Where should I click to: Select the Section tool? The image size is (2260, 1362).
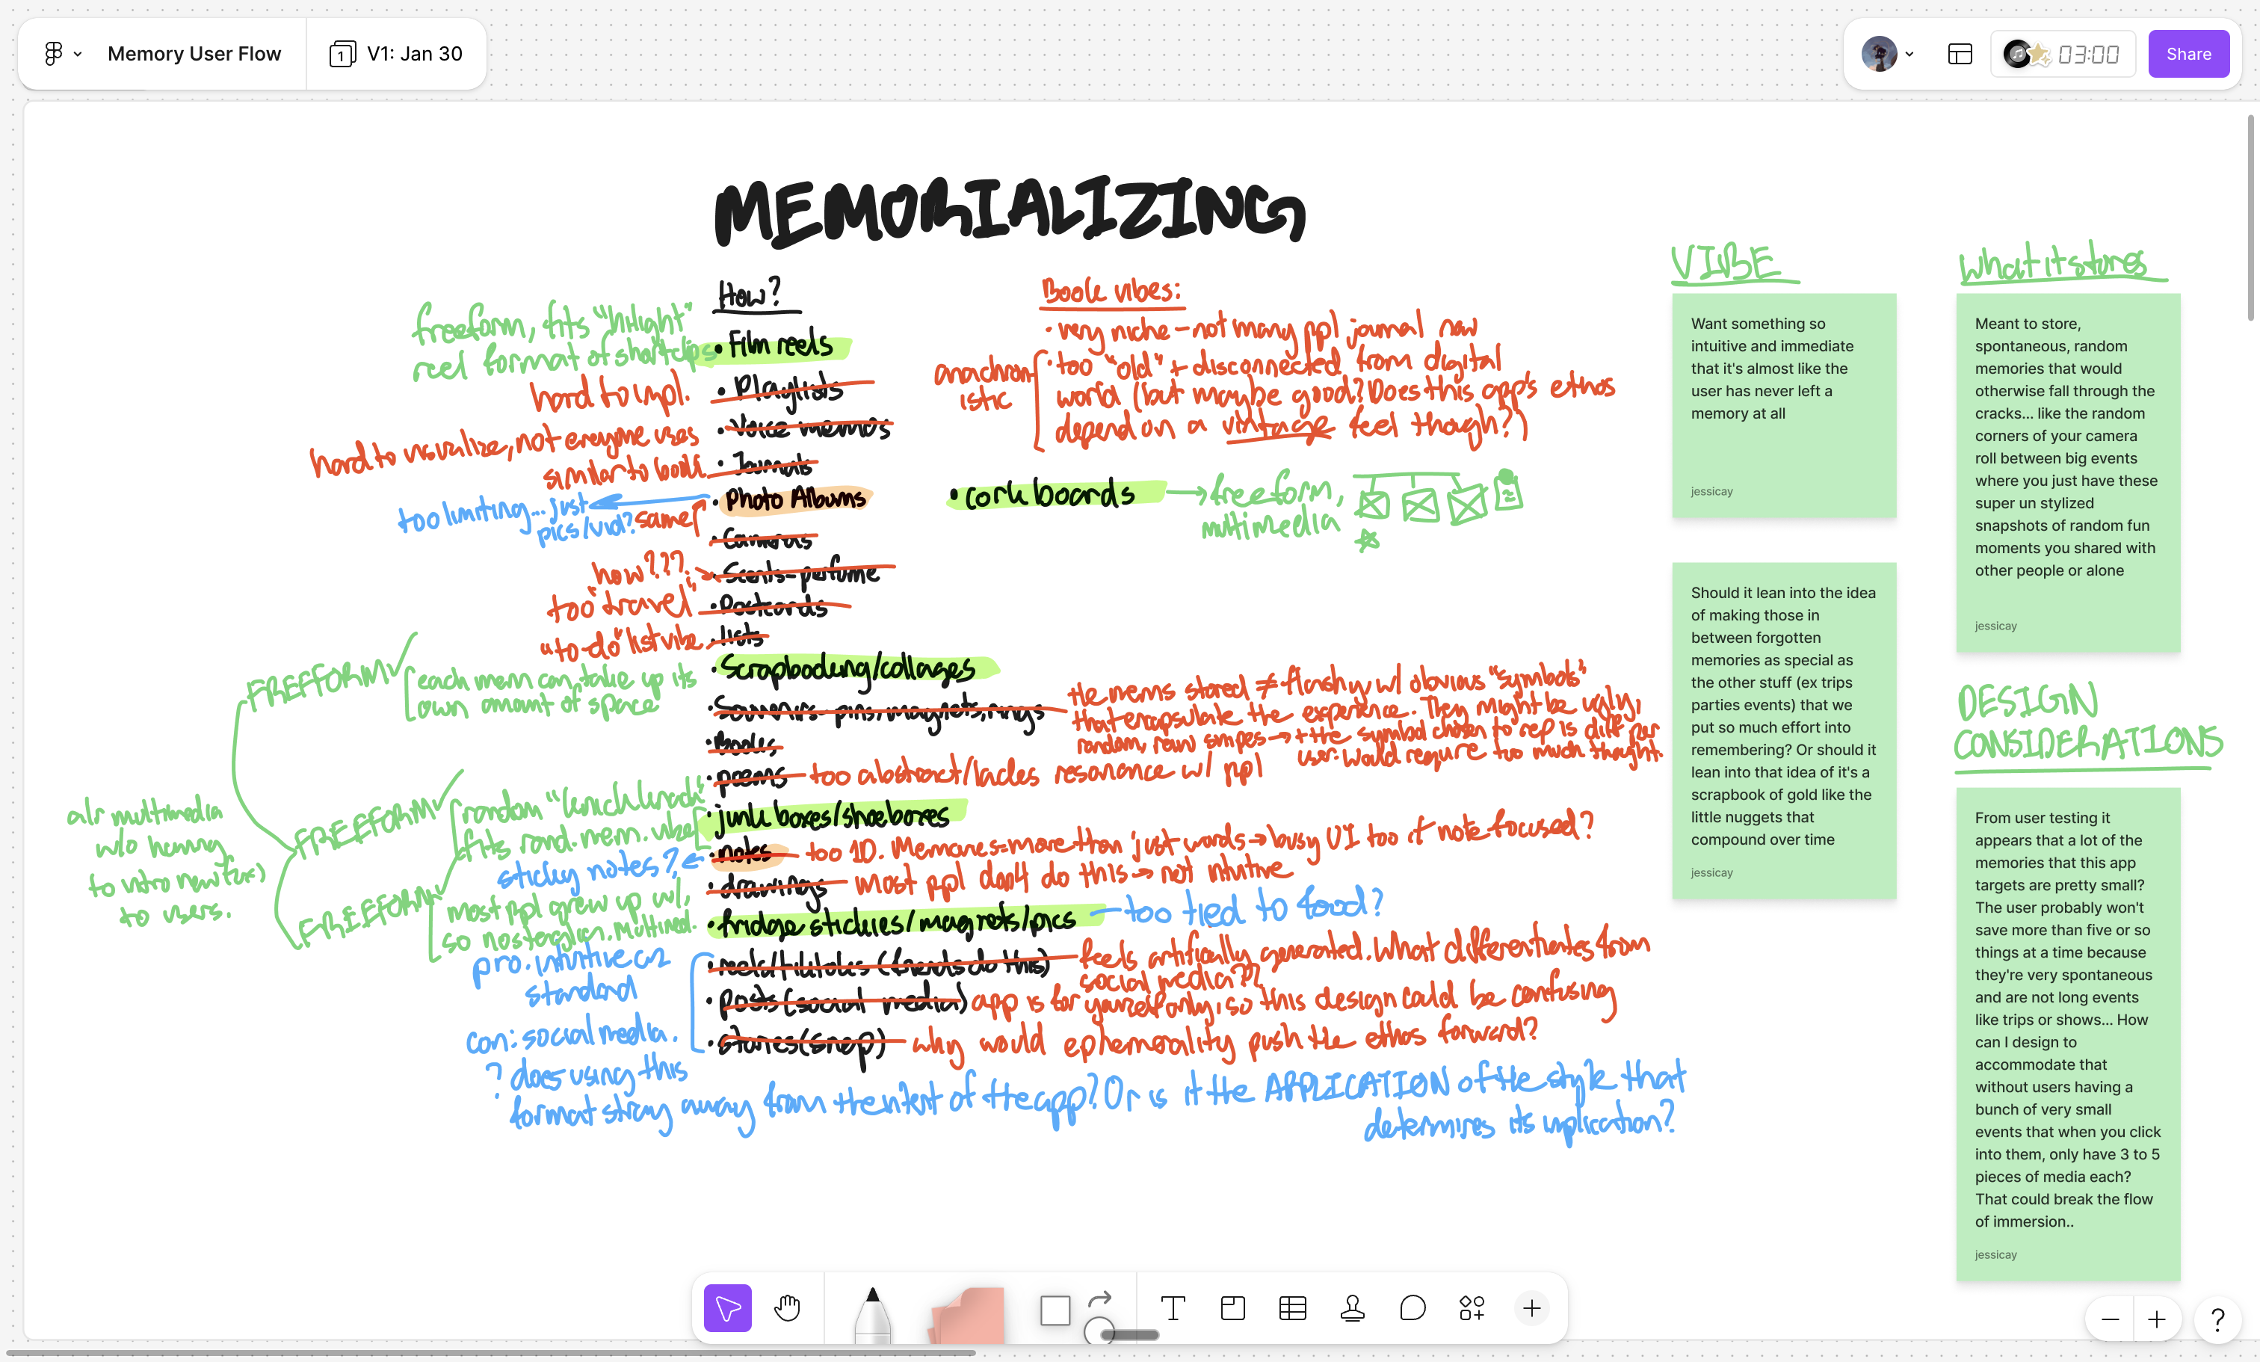pyautogui.click(x=1232, y=1308)
